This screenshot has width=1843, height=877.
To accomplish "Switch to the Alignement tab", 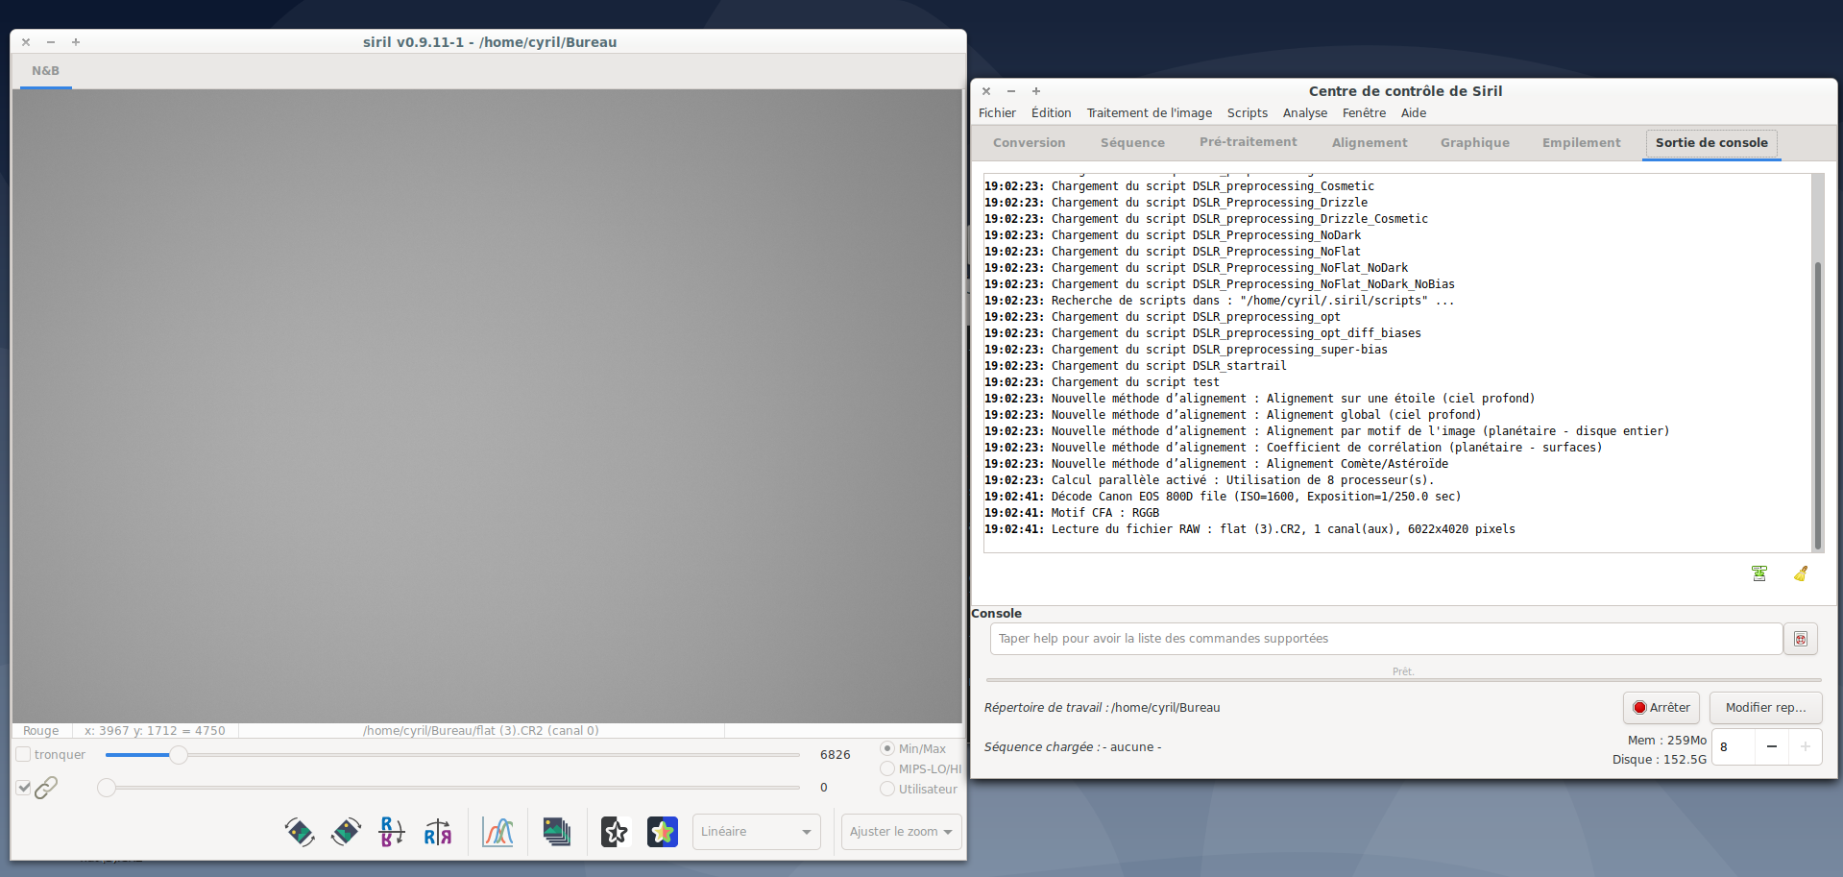I will pos(1370,143).
